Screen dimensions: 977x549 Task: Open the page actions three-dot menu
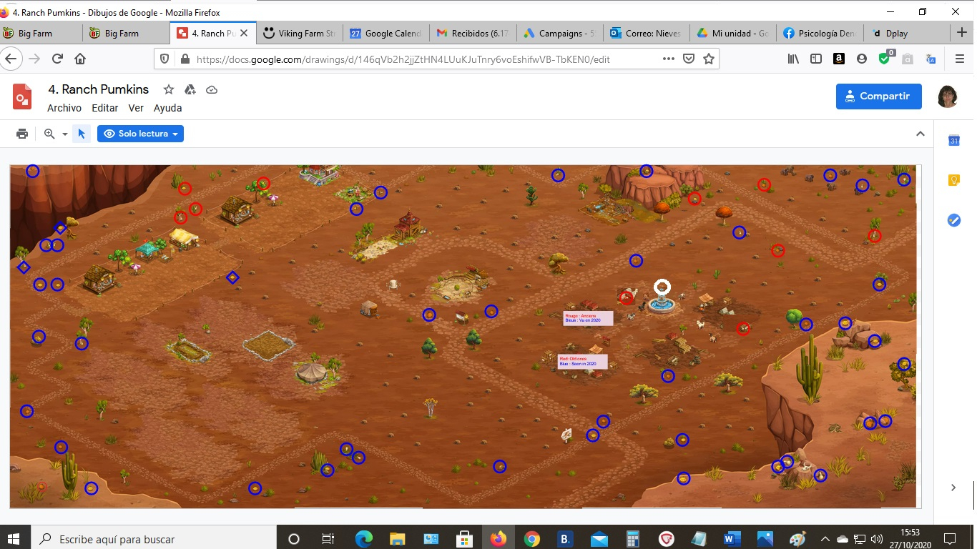(669, 59)
